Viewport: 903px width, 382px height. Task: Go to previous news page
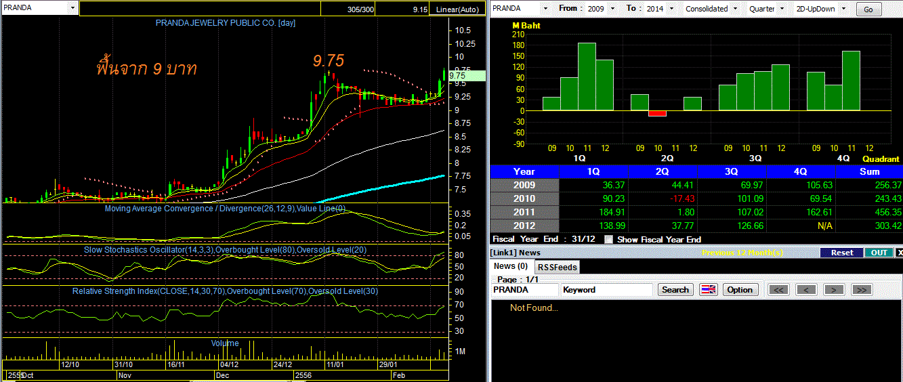coord(806,289)
